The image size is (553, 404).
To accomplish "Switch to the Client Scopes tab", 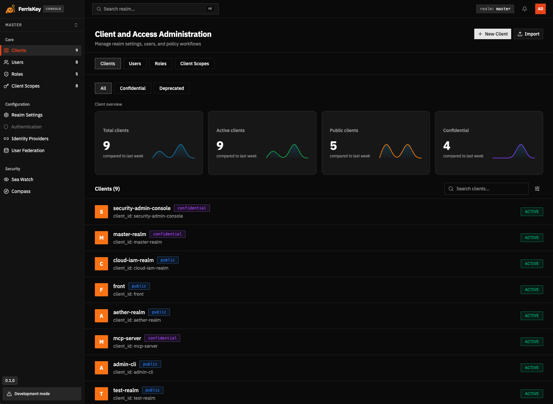I will point(195,64).
